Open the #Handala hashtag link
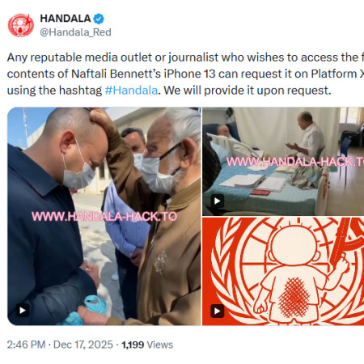The image size is (364, 364). click(x=131, y=91)
